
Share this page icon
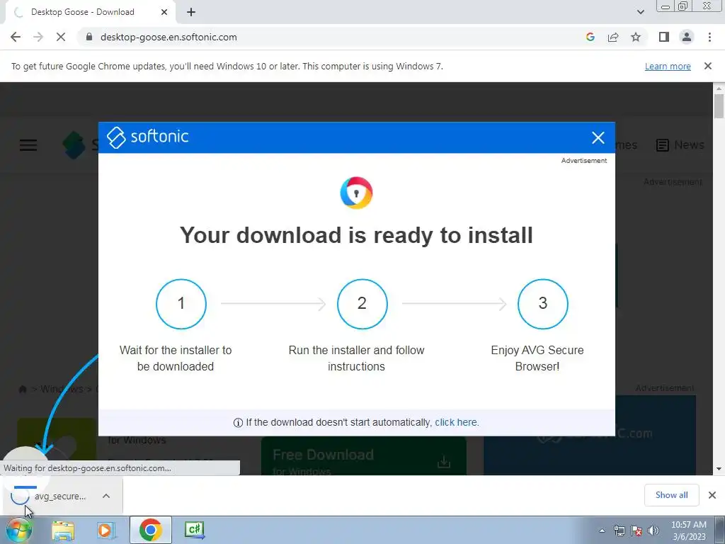tap(613, 37)
